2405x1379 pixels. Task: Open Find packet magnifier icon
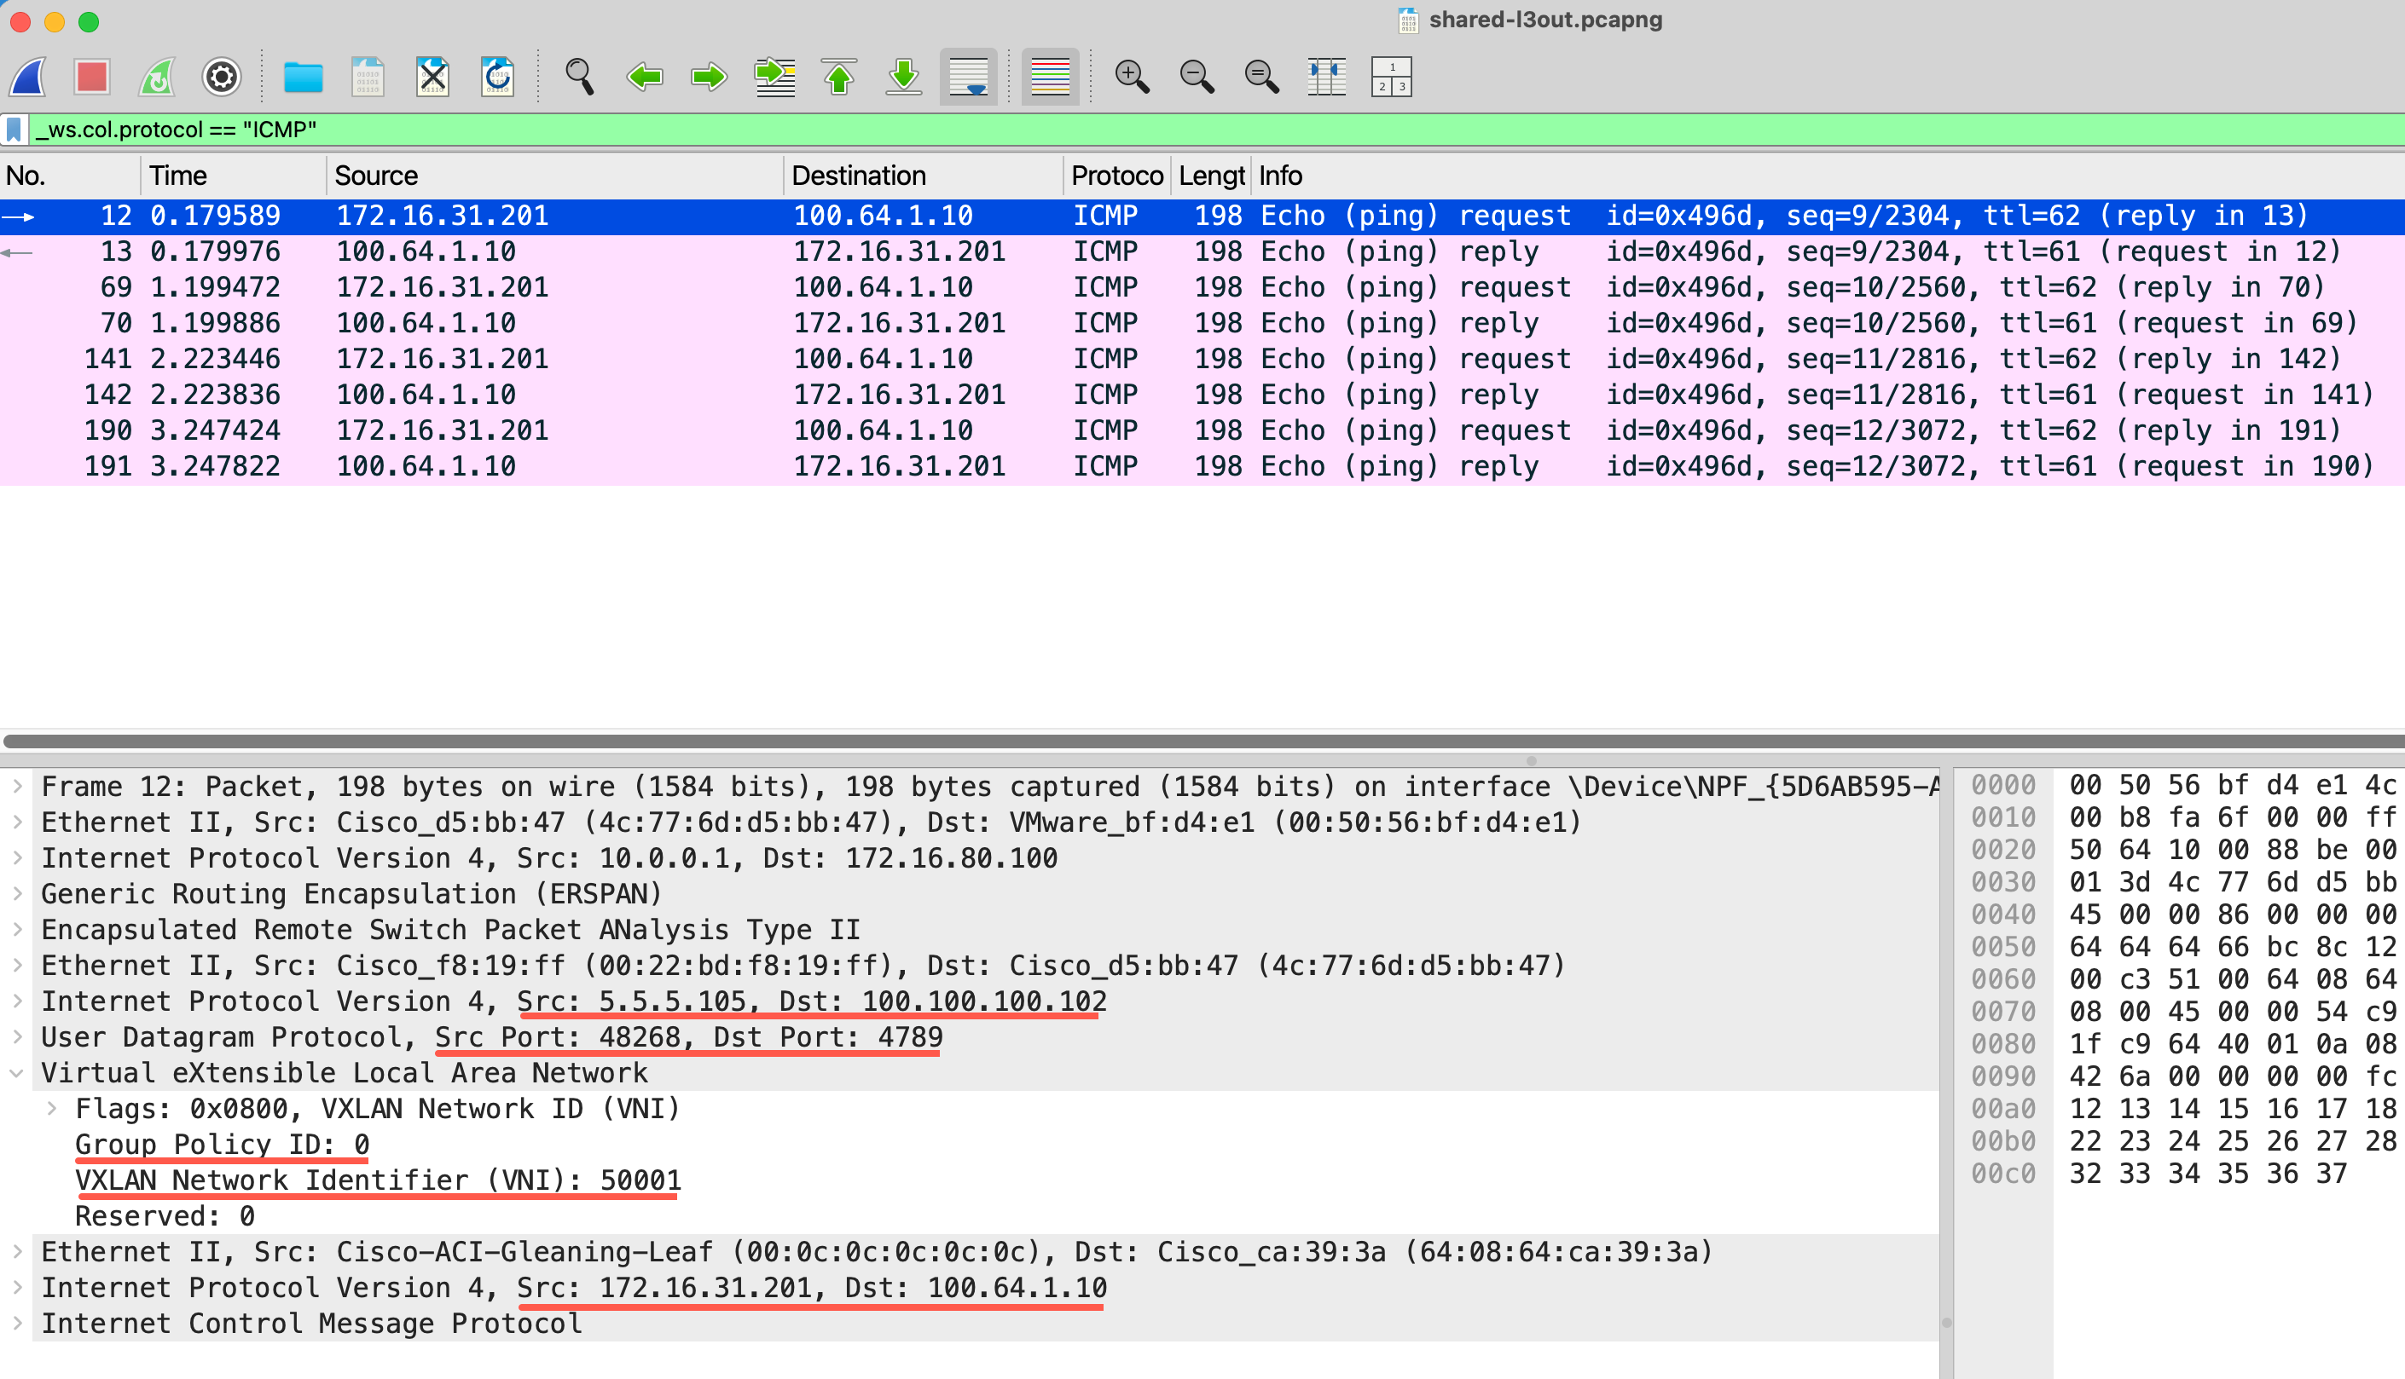tap(579, 77)
